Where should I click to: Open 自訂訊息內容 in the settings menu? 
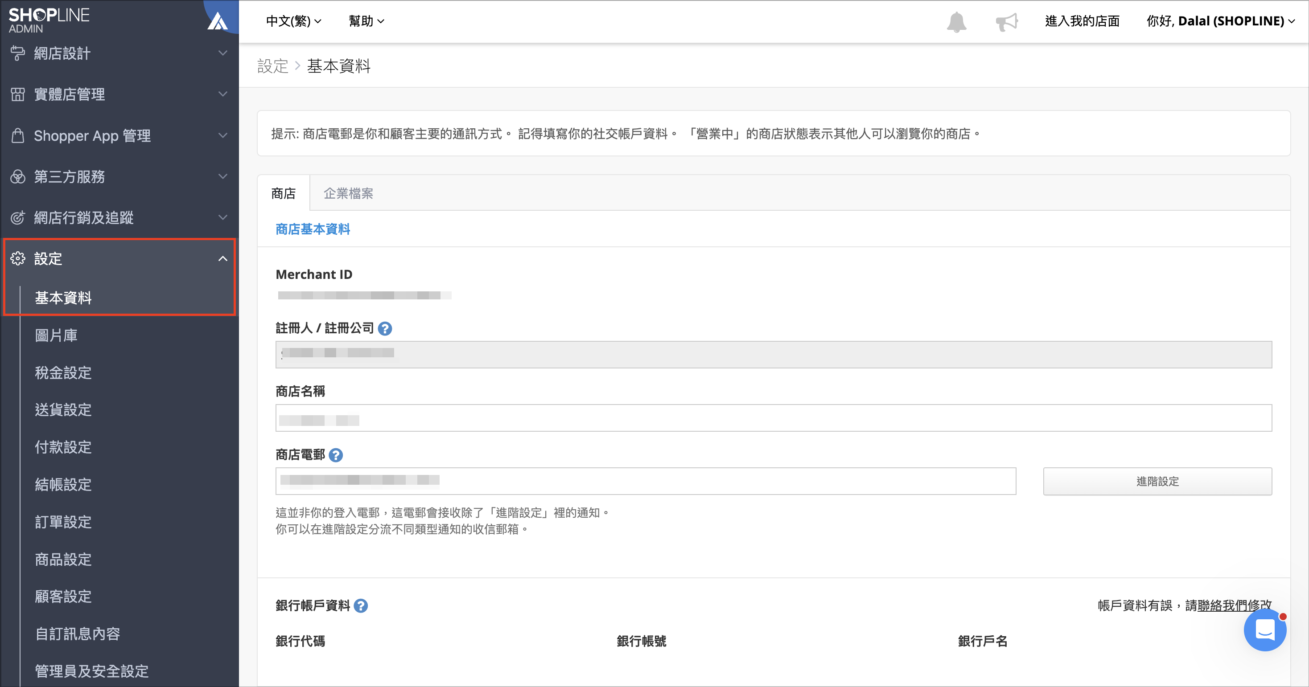click(x=77, y=634)
